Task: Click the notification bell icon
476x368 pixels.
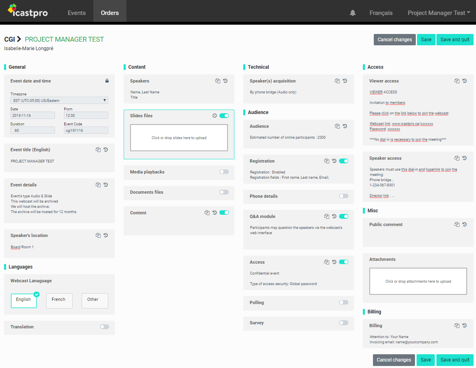Action: coord(353,13)
